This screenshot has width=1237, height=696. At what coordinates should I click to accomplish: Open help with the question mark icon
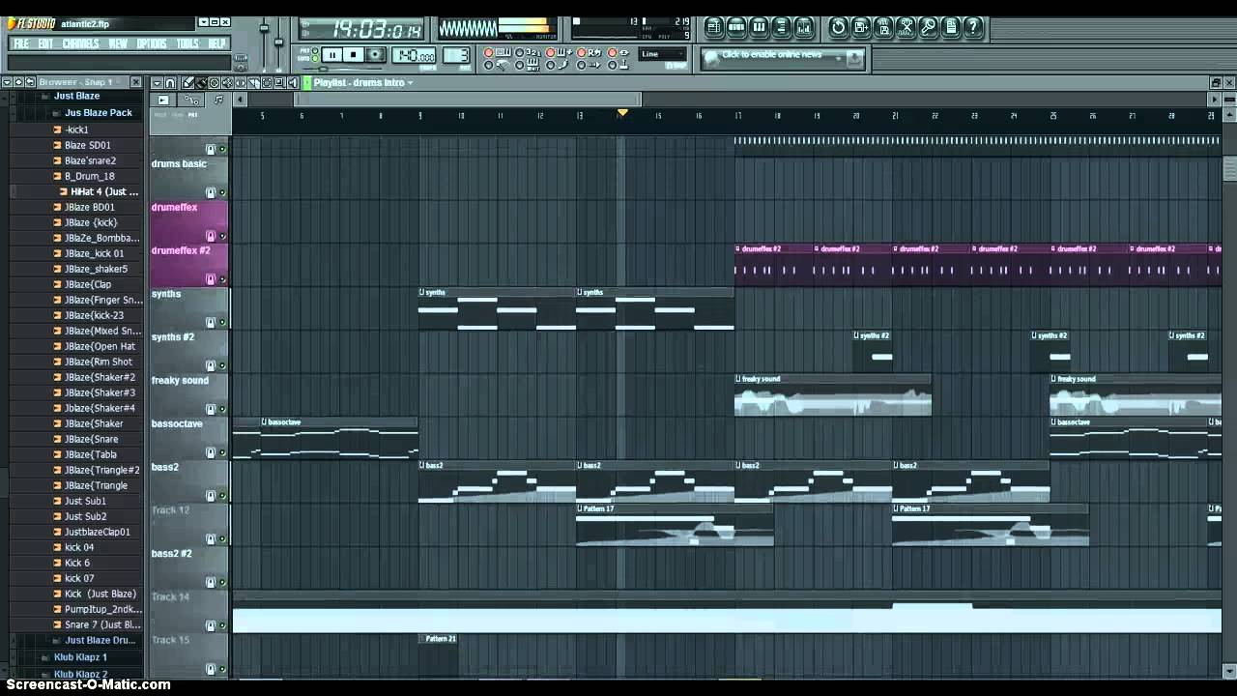(972, 27)
